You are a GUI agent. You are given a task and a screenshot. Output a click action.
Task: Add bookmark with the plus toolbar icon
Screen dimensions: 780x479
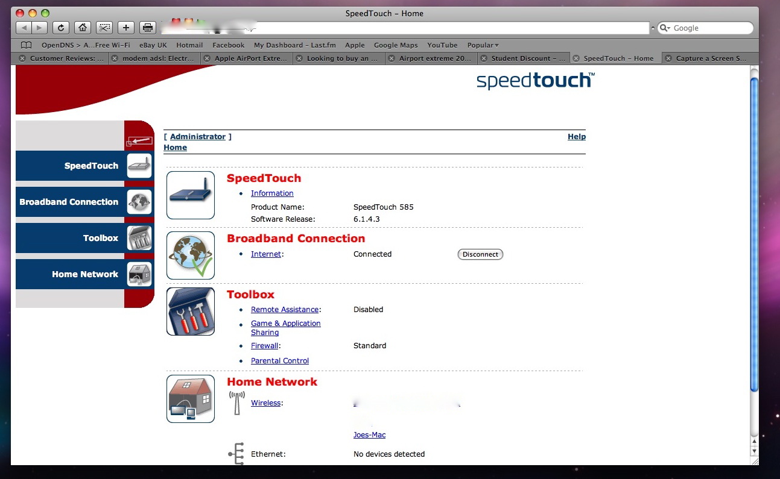[x=125, y=28]
